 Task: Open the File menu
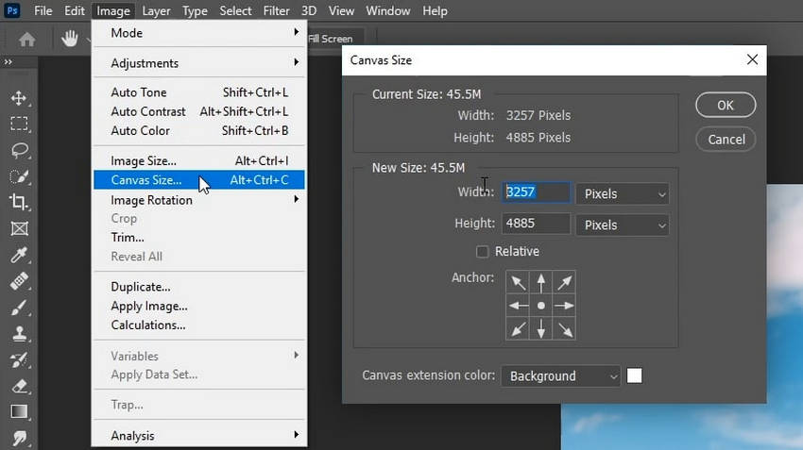[43, 10]
